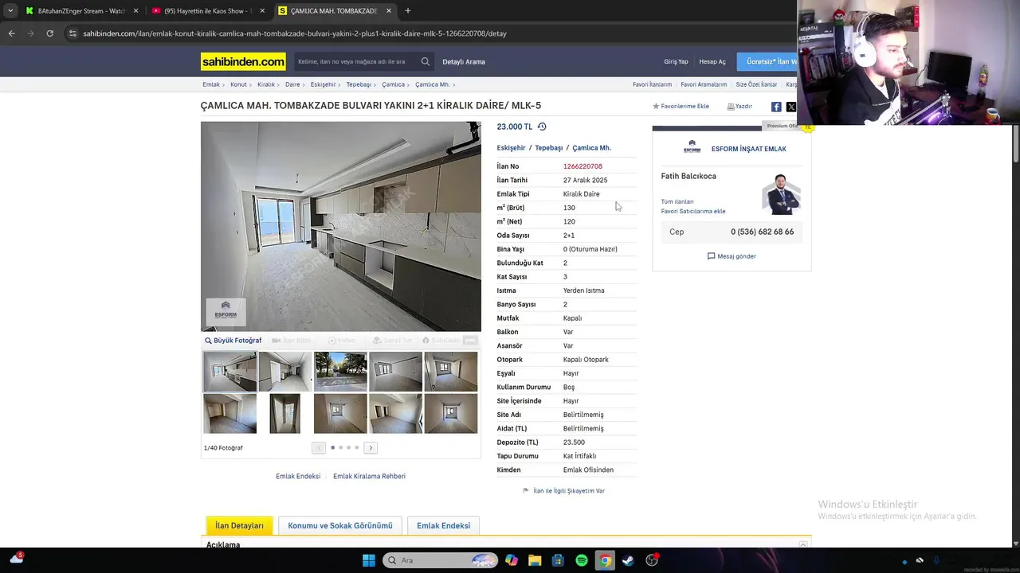
Task: Click the Mesaj gönder chat icon
Action: pyautogui.click(x=711, y=256)
